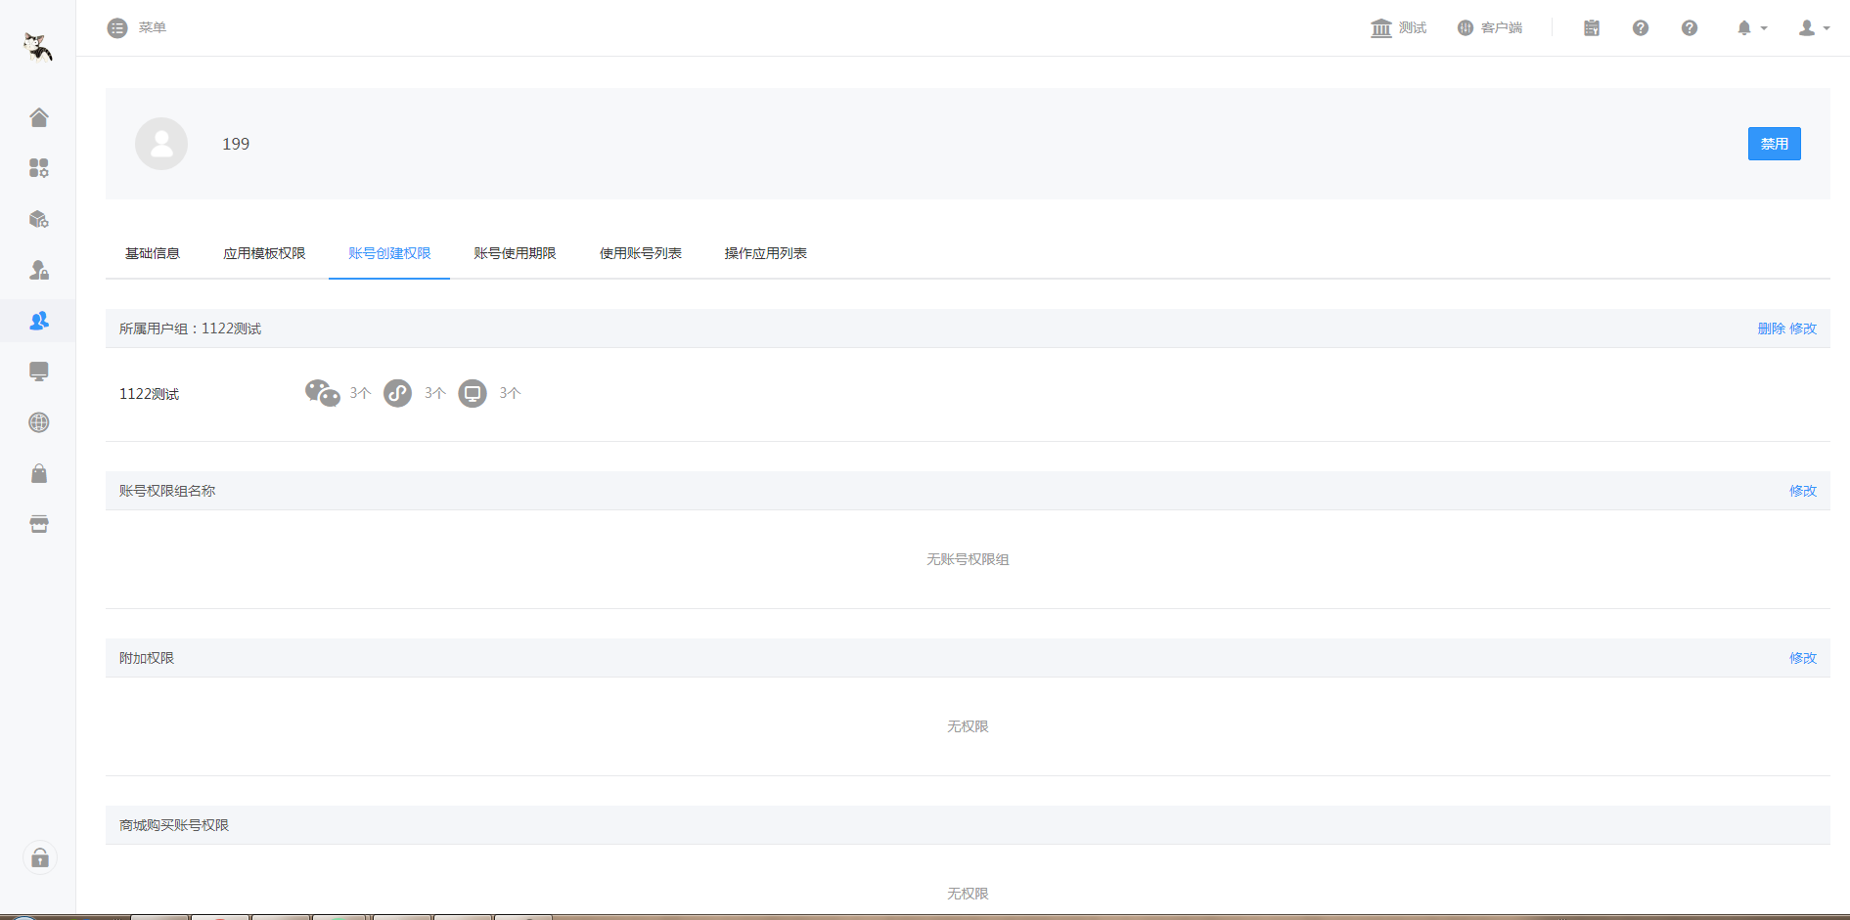Click 删除 for the user group
The height and width of the screenshot is (920, 1850).
[1772, 329]
